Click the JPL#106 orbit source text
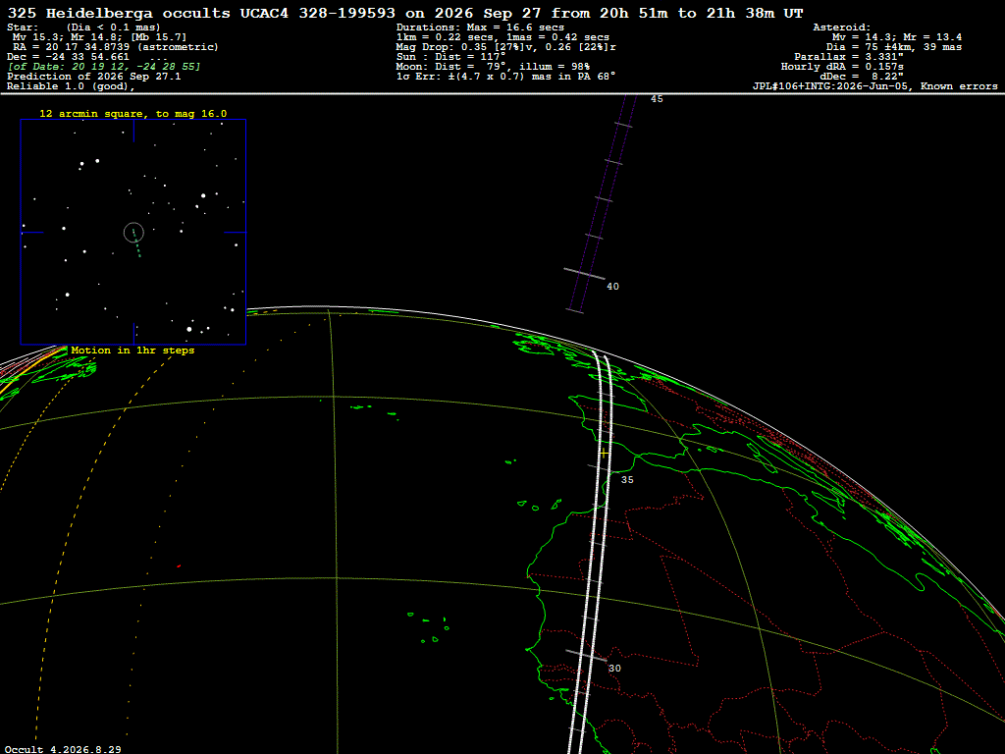The image size is (1005, 754). pos(874,86)
